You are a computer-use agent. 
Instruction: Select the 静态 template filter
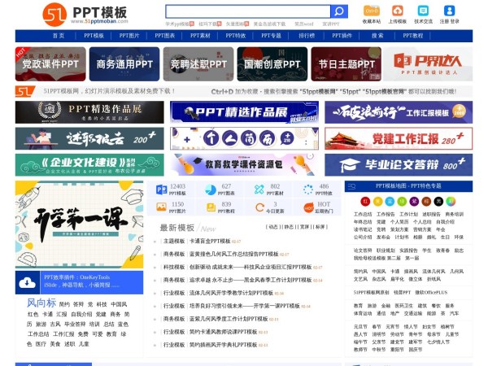point(289,228)
